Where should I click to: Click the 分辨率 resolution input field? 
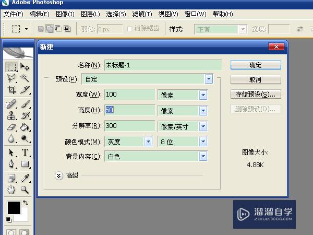130,126
